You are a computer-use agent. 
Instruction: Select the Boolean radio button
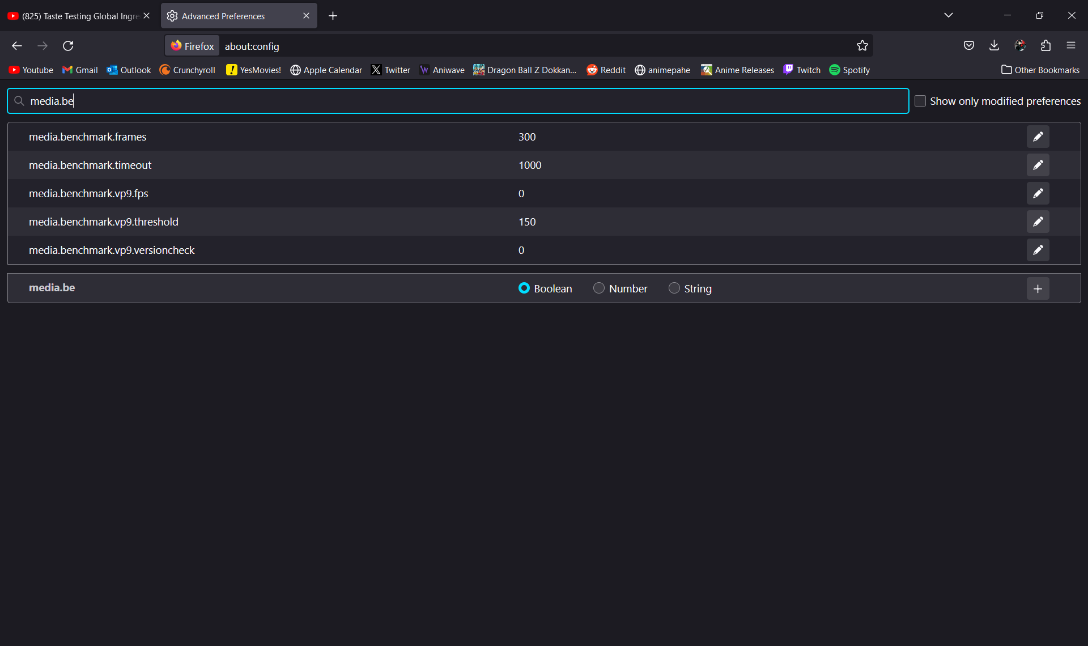pyautogui.click(x=524, y=288)
